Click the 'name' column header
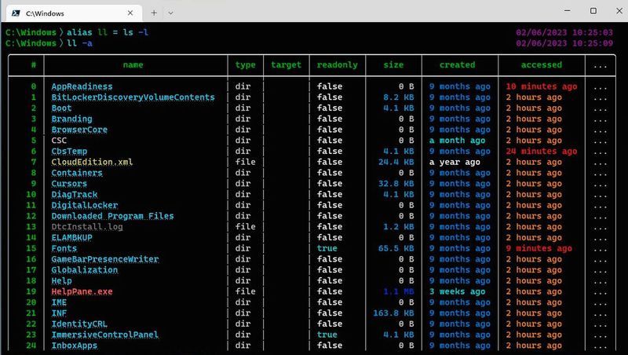628x355 pixels. coord(133,65)
